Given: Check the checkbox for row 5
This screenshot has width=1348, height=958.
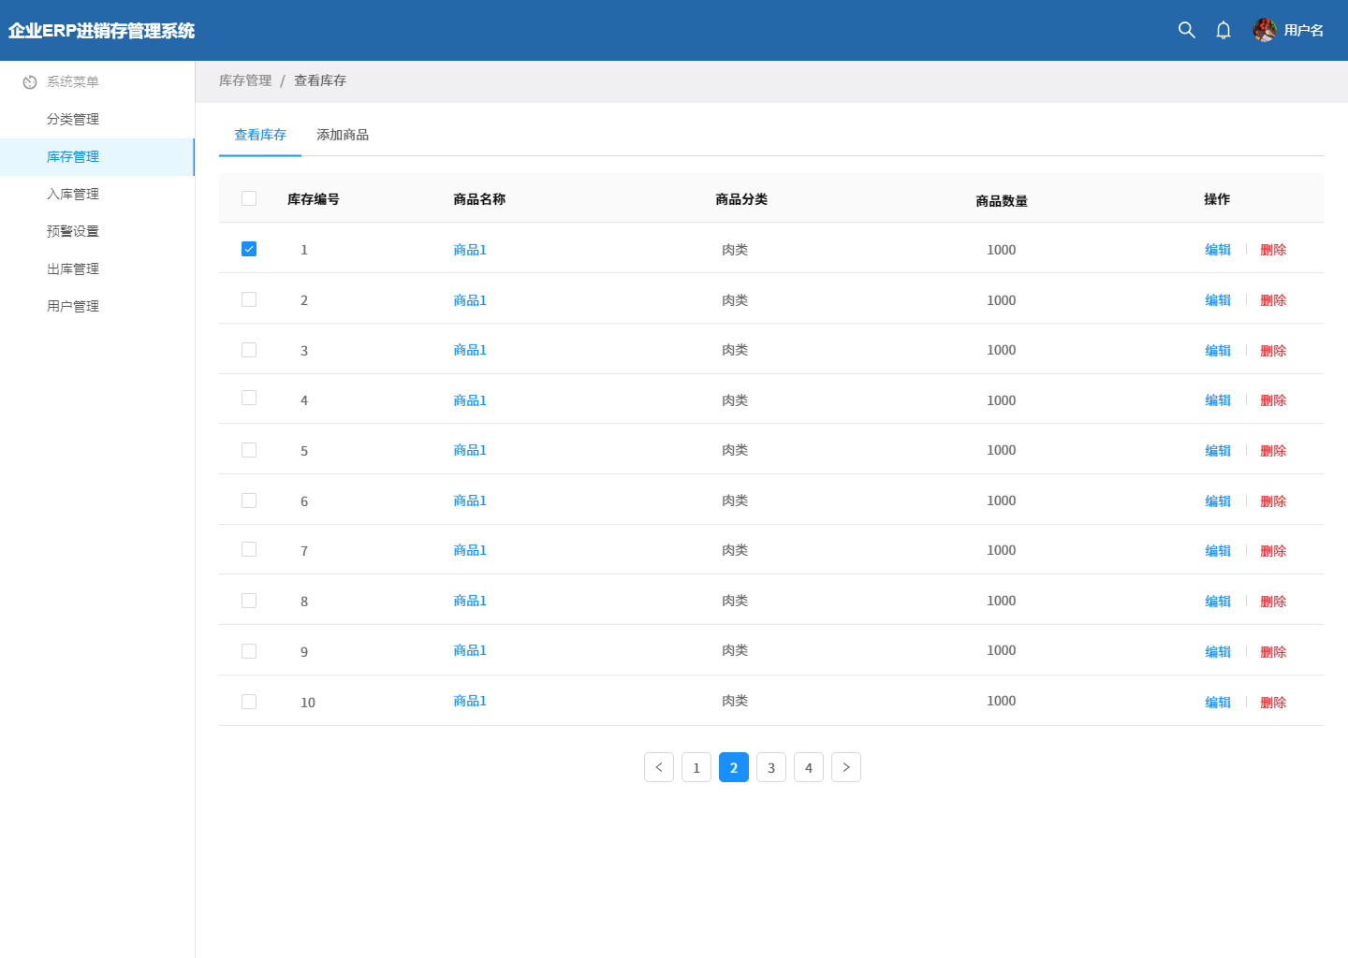Looking at the screenshot, I should point(249,450).
